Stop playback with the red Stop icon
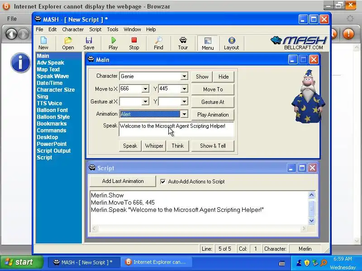Viewport: 362px width, 271px height. [x=134, y=43]
